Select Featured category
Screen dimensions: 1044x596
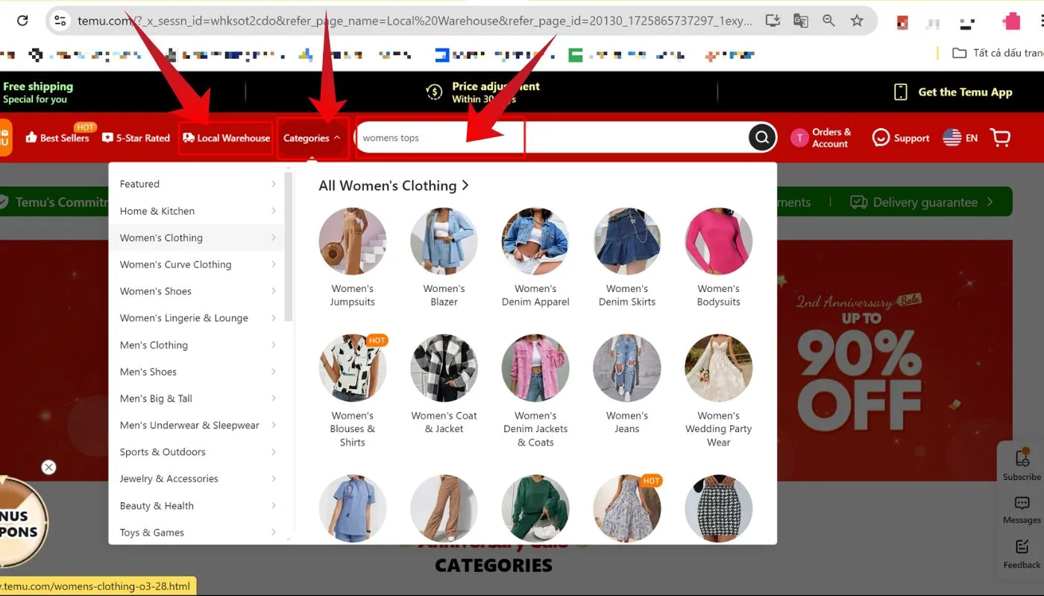[x=197, y=184]
